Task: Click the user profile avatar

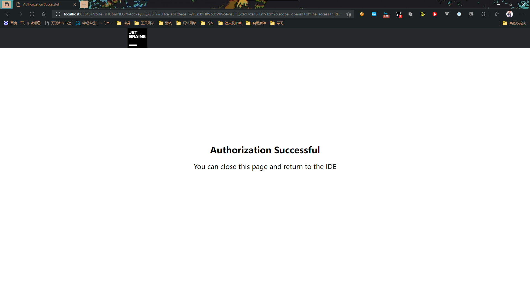Action: click(x=510, y=14)
